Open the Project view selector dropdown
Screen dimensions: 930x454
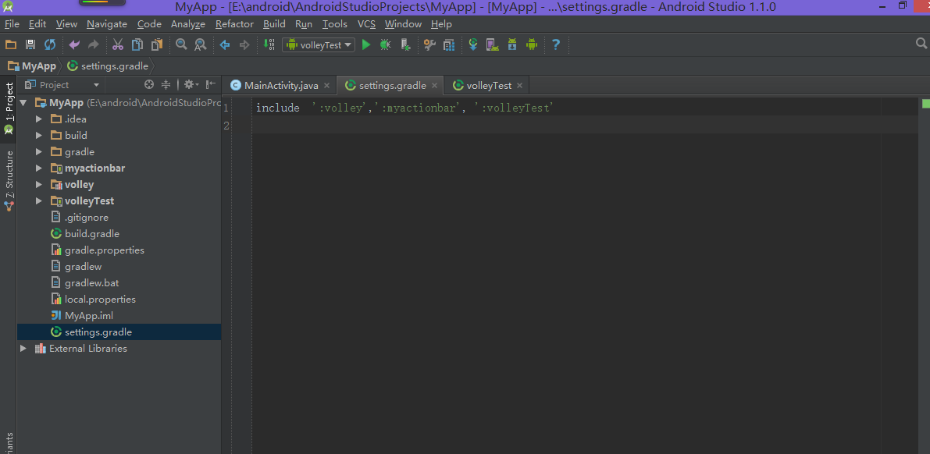coord(62,85)
